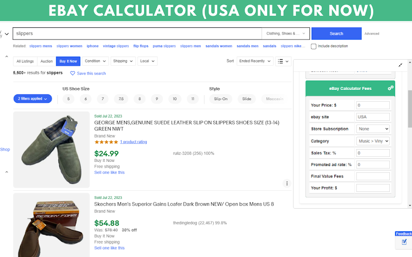Viewport: 412px width, 257px height.
Task: Tick the Include description checkbox
Action: (x=314, y=46)
